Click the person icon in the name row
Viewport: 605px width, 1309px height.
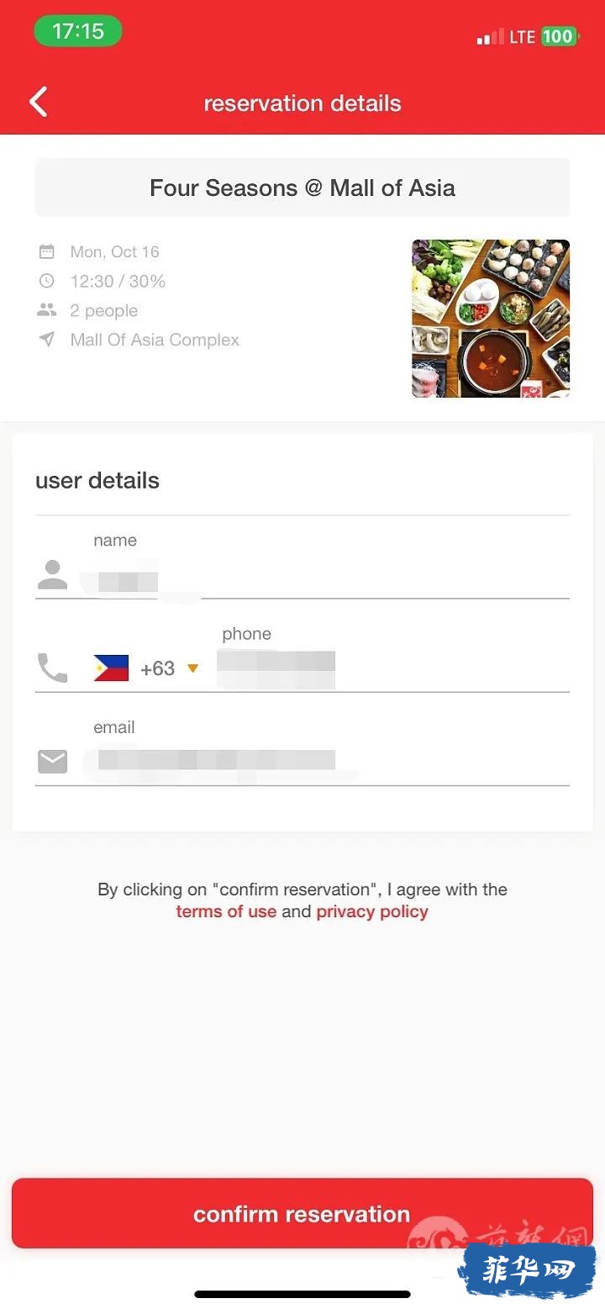click(x=52, y=575)
